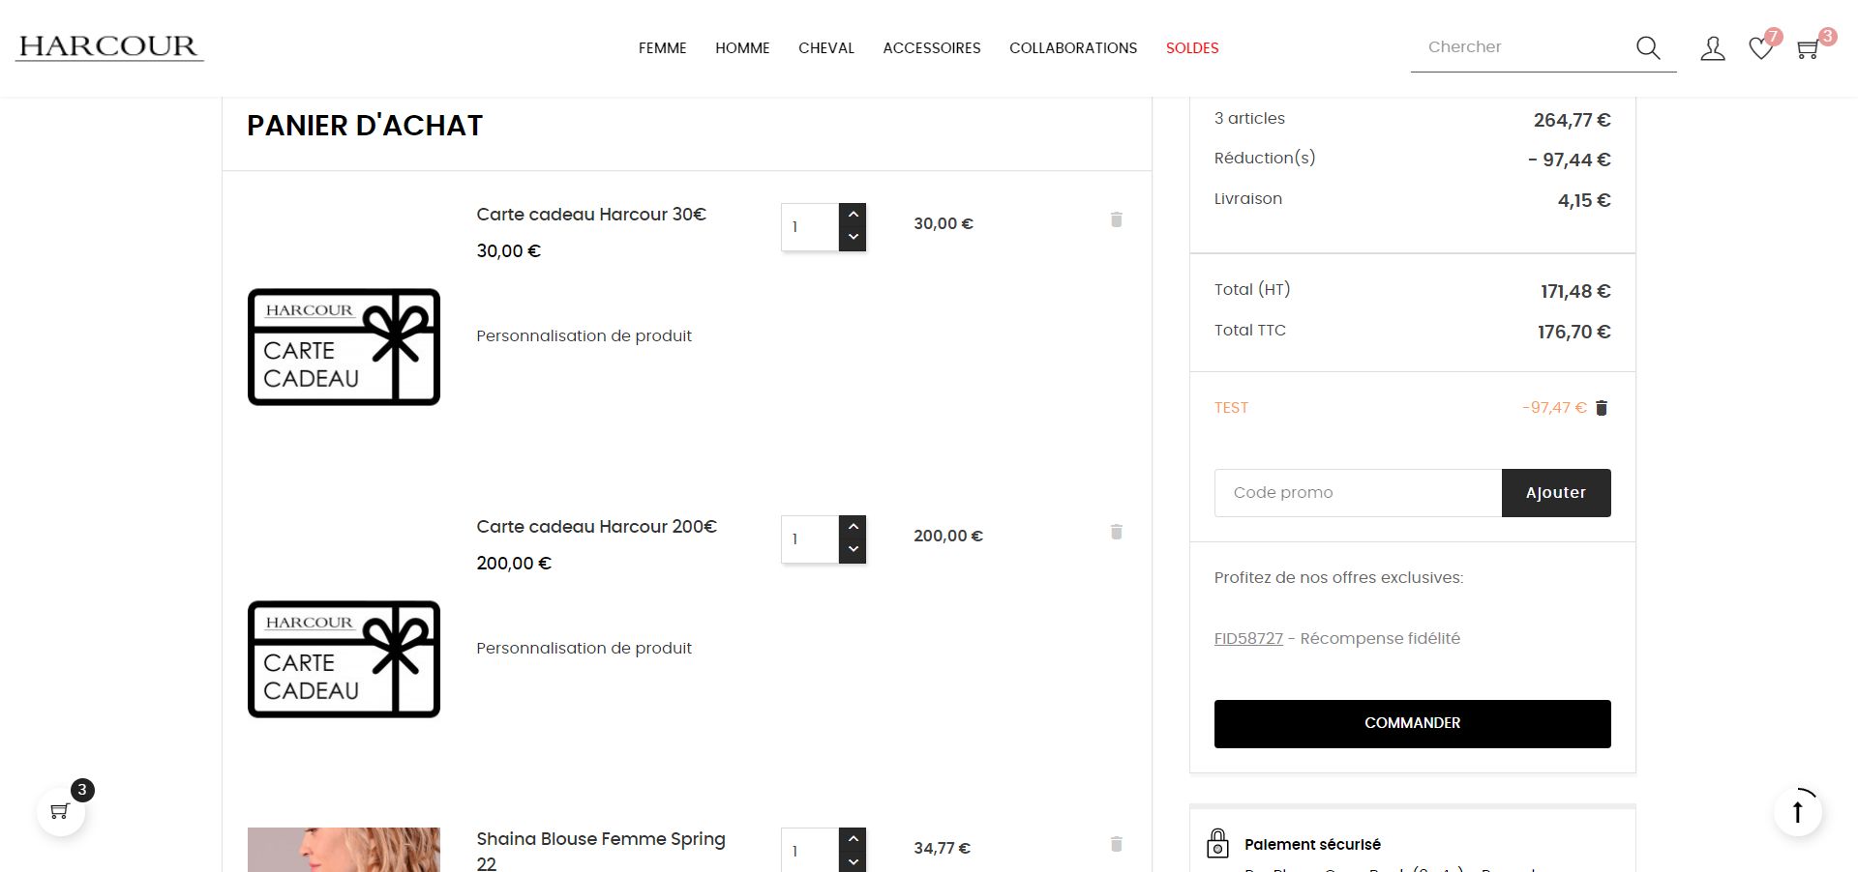The height and width of the screenshot is (872, 1858).
Task: Increase quantity of Carte cadeau 200€
Action: click(853, 527)
